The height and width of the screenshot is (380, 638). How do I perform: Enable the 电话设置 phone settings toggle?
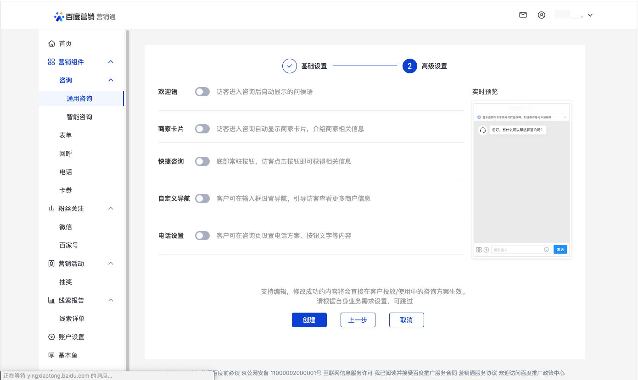[202, 235]
